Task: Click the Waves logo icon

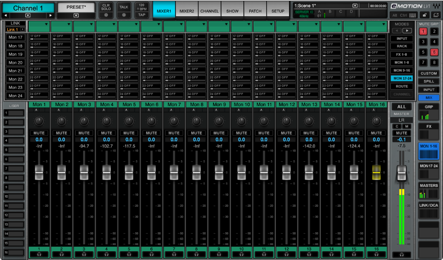Action: pos(436,6)
